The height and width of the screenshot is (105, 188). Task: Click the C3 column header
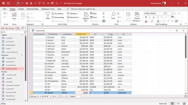point(123,34)
